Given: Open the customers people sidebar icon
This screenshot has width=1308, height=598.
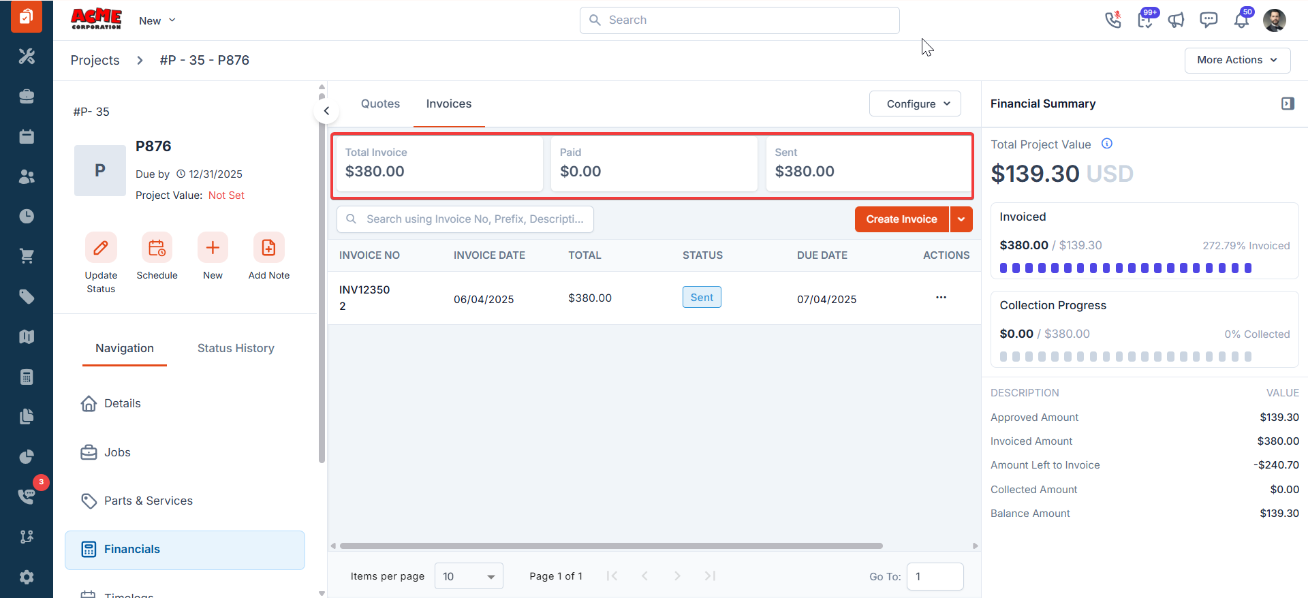Looking at the screenshot, I should pyautogui.click(x=27, y=176).
